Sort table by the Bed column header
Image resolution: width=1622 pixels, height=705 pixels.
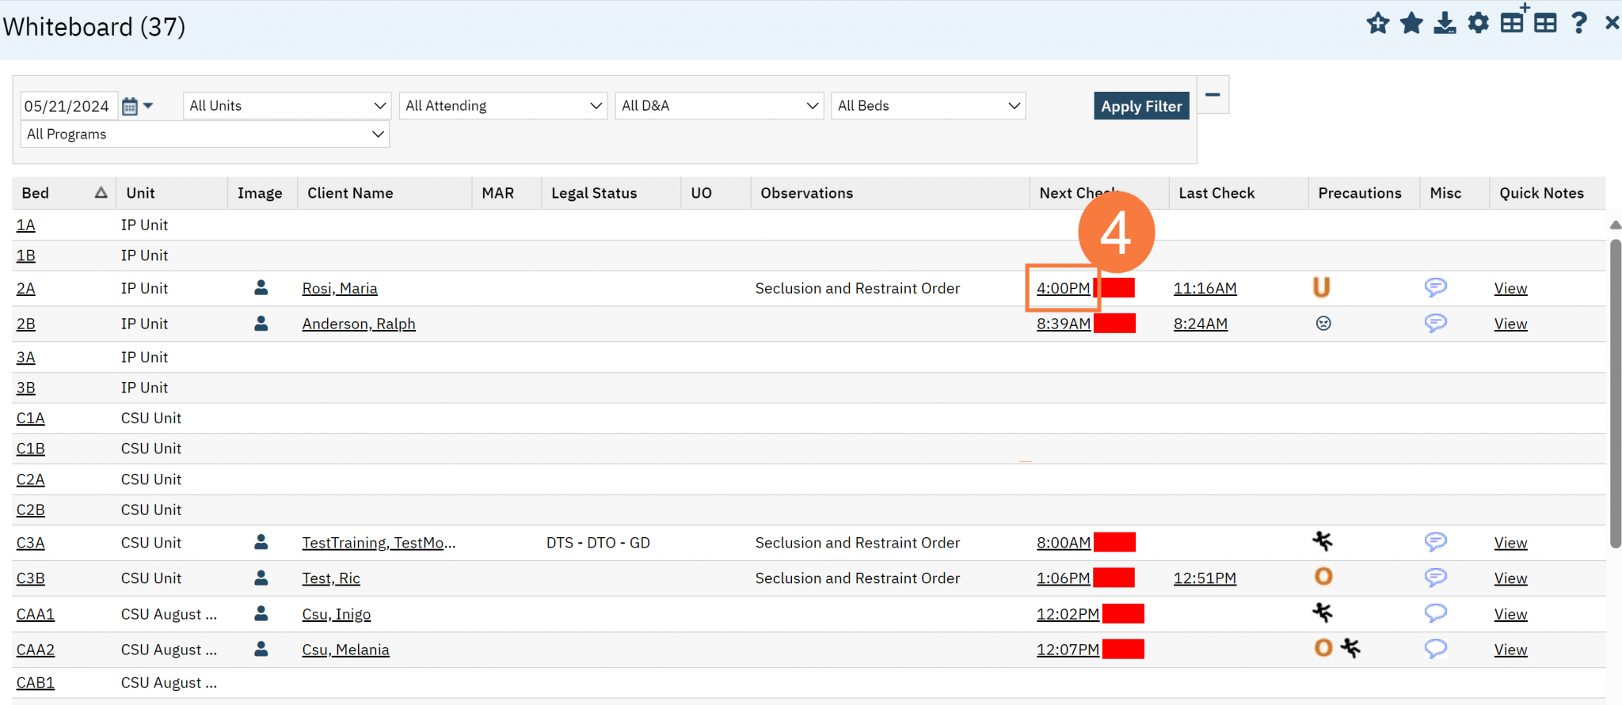click(36, 193)
